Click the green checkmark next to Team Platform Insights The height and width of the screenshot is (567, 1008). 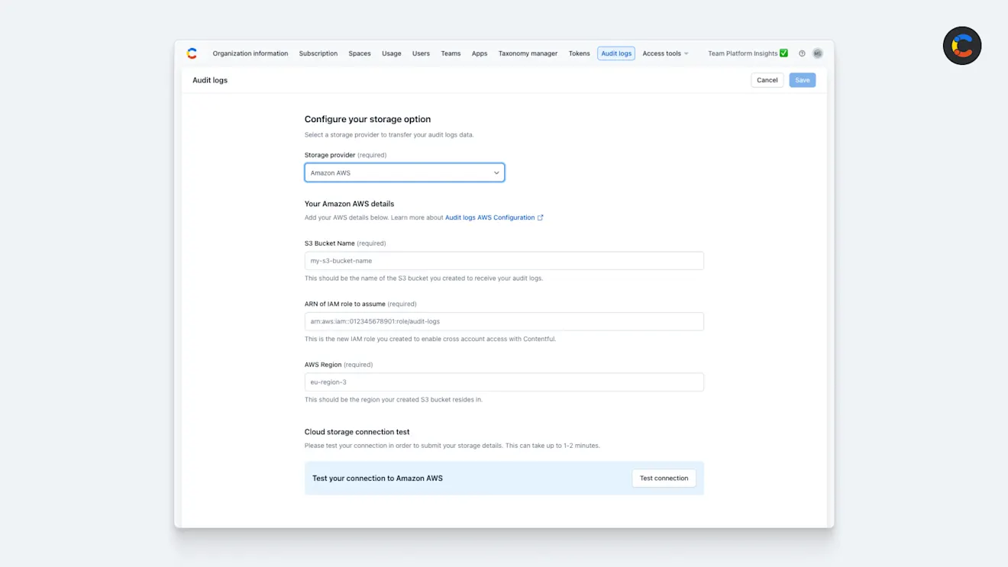pyautogui.click(x=783, y=53)
